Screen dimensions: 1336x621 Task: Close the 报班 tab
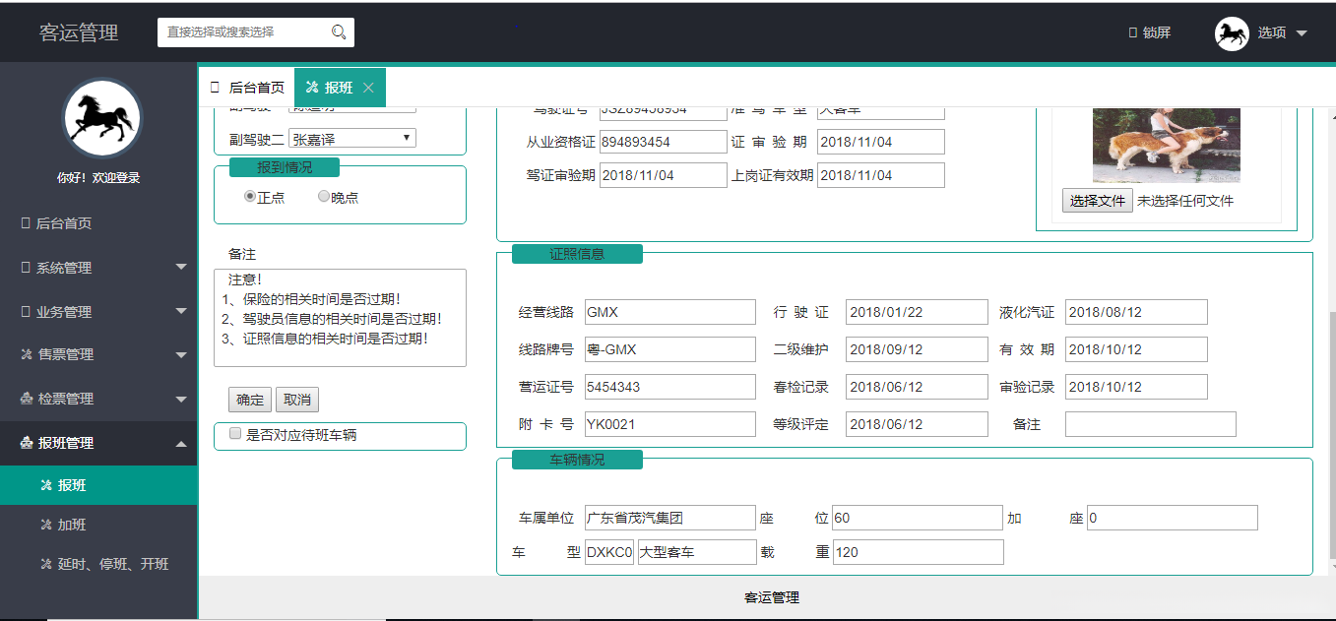point(368,88)
